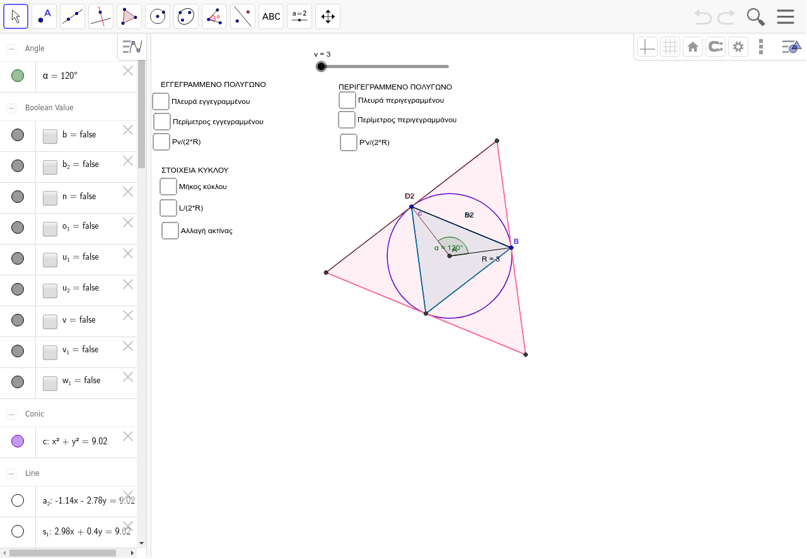
Task: Check the b = false checkbox
Action: [x=50, y=136]
